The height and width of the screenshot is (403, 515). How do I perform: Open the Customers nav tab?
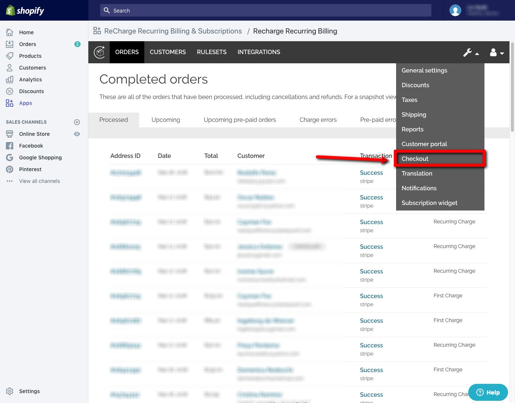[x=167, y=52]
